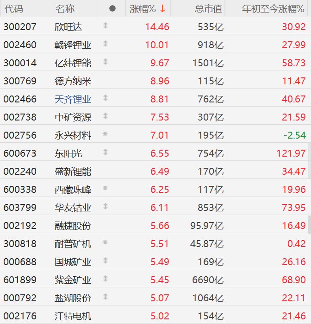The width and height of the screenshot is (311, 324).
Task: Click the marker icon beside 东阳光
Action: pyautogui.click(x=106, y=152)
